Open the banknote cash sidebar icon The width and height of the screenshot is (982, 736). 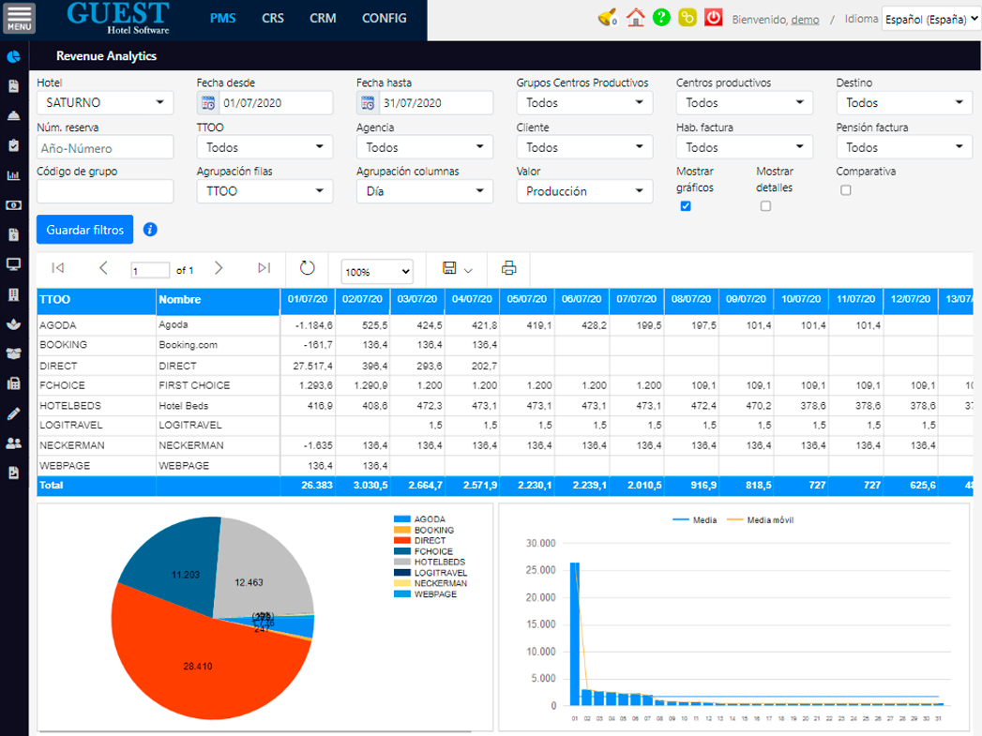pos(13,204)
